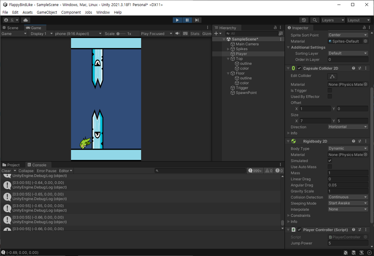Click the Stats button in Game view
This screenshot has height=256, width=374.
pos(194,33)
